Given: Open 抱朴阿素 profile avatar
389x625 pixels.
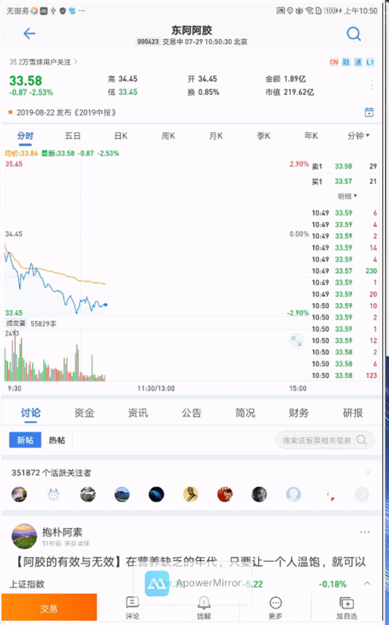Looking at the screenshot, I should pyautogui.click(x=25, y=536).
